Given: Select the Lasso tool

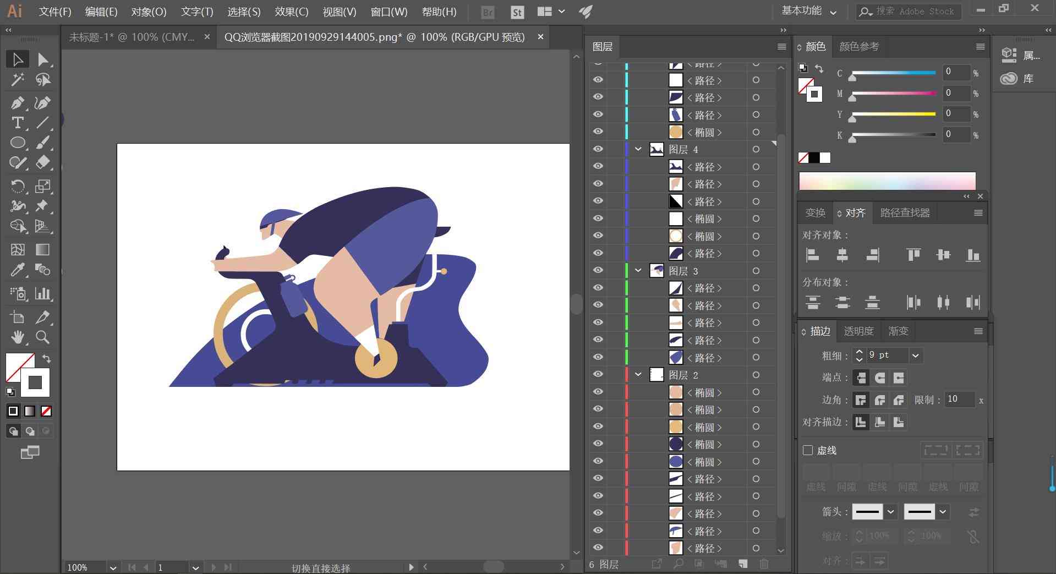Looking at the screenshot, I should coord(43,80).
